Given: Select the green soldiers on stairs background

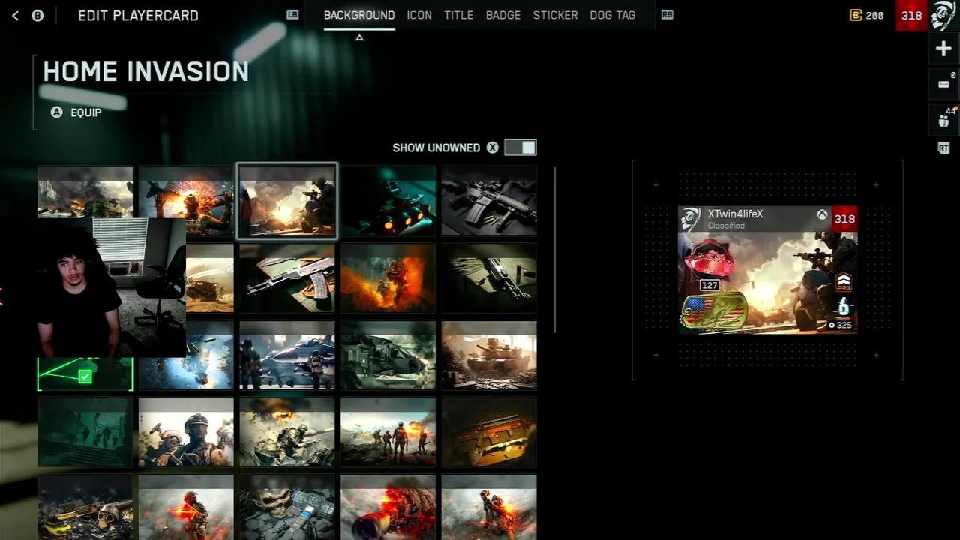Looking at the screenshot, I should tap(85, 433).
